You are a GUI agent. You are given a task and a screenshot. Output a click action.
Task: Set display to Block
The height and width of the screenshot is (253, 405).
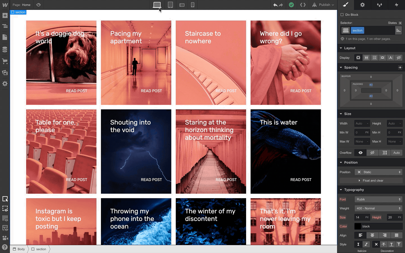tap(358, 58)
